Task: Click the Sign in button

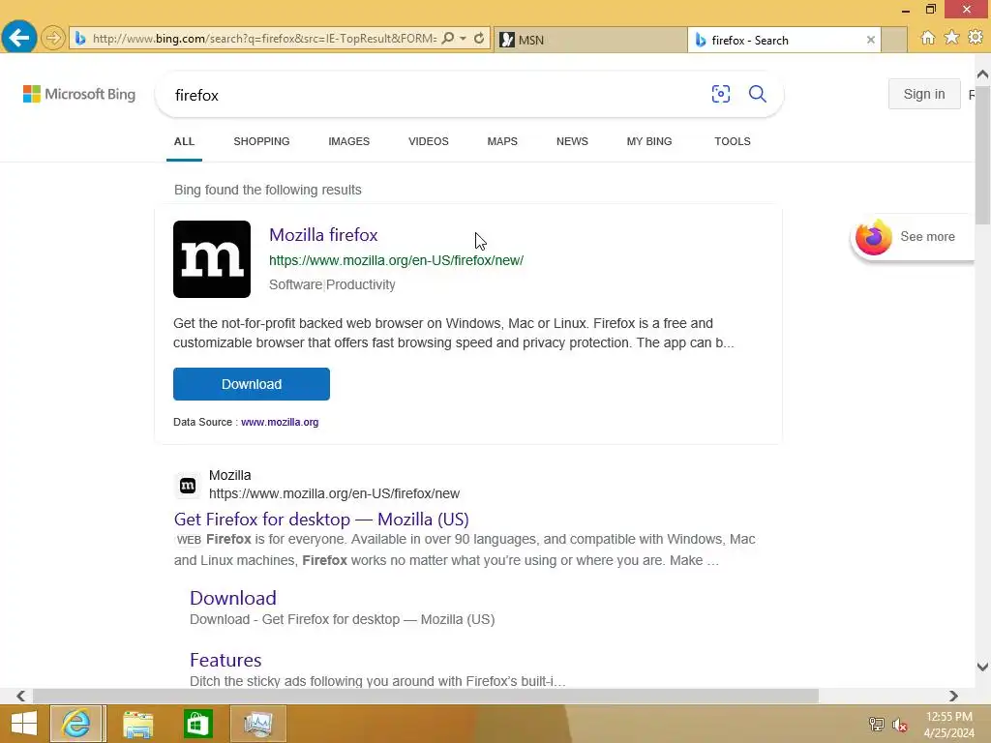Action: pyautogui.click(x=923, y=94)
